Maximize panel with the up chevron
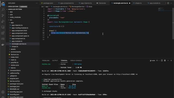The height and width of the screenshot is (98, 174). tap(168, 60)
